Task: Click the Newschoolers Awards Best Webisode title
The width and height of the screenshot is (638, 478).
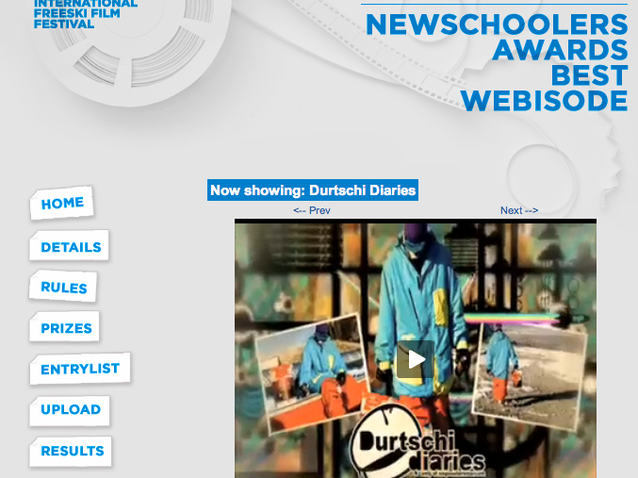Action: (497, 62)
